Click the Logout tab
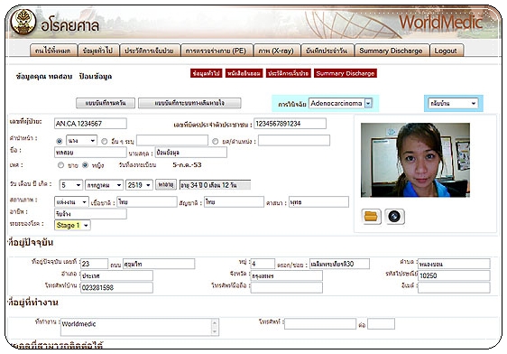The width and height of the screenshot is (507, 354). tap(446, 51)
